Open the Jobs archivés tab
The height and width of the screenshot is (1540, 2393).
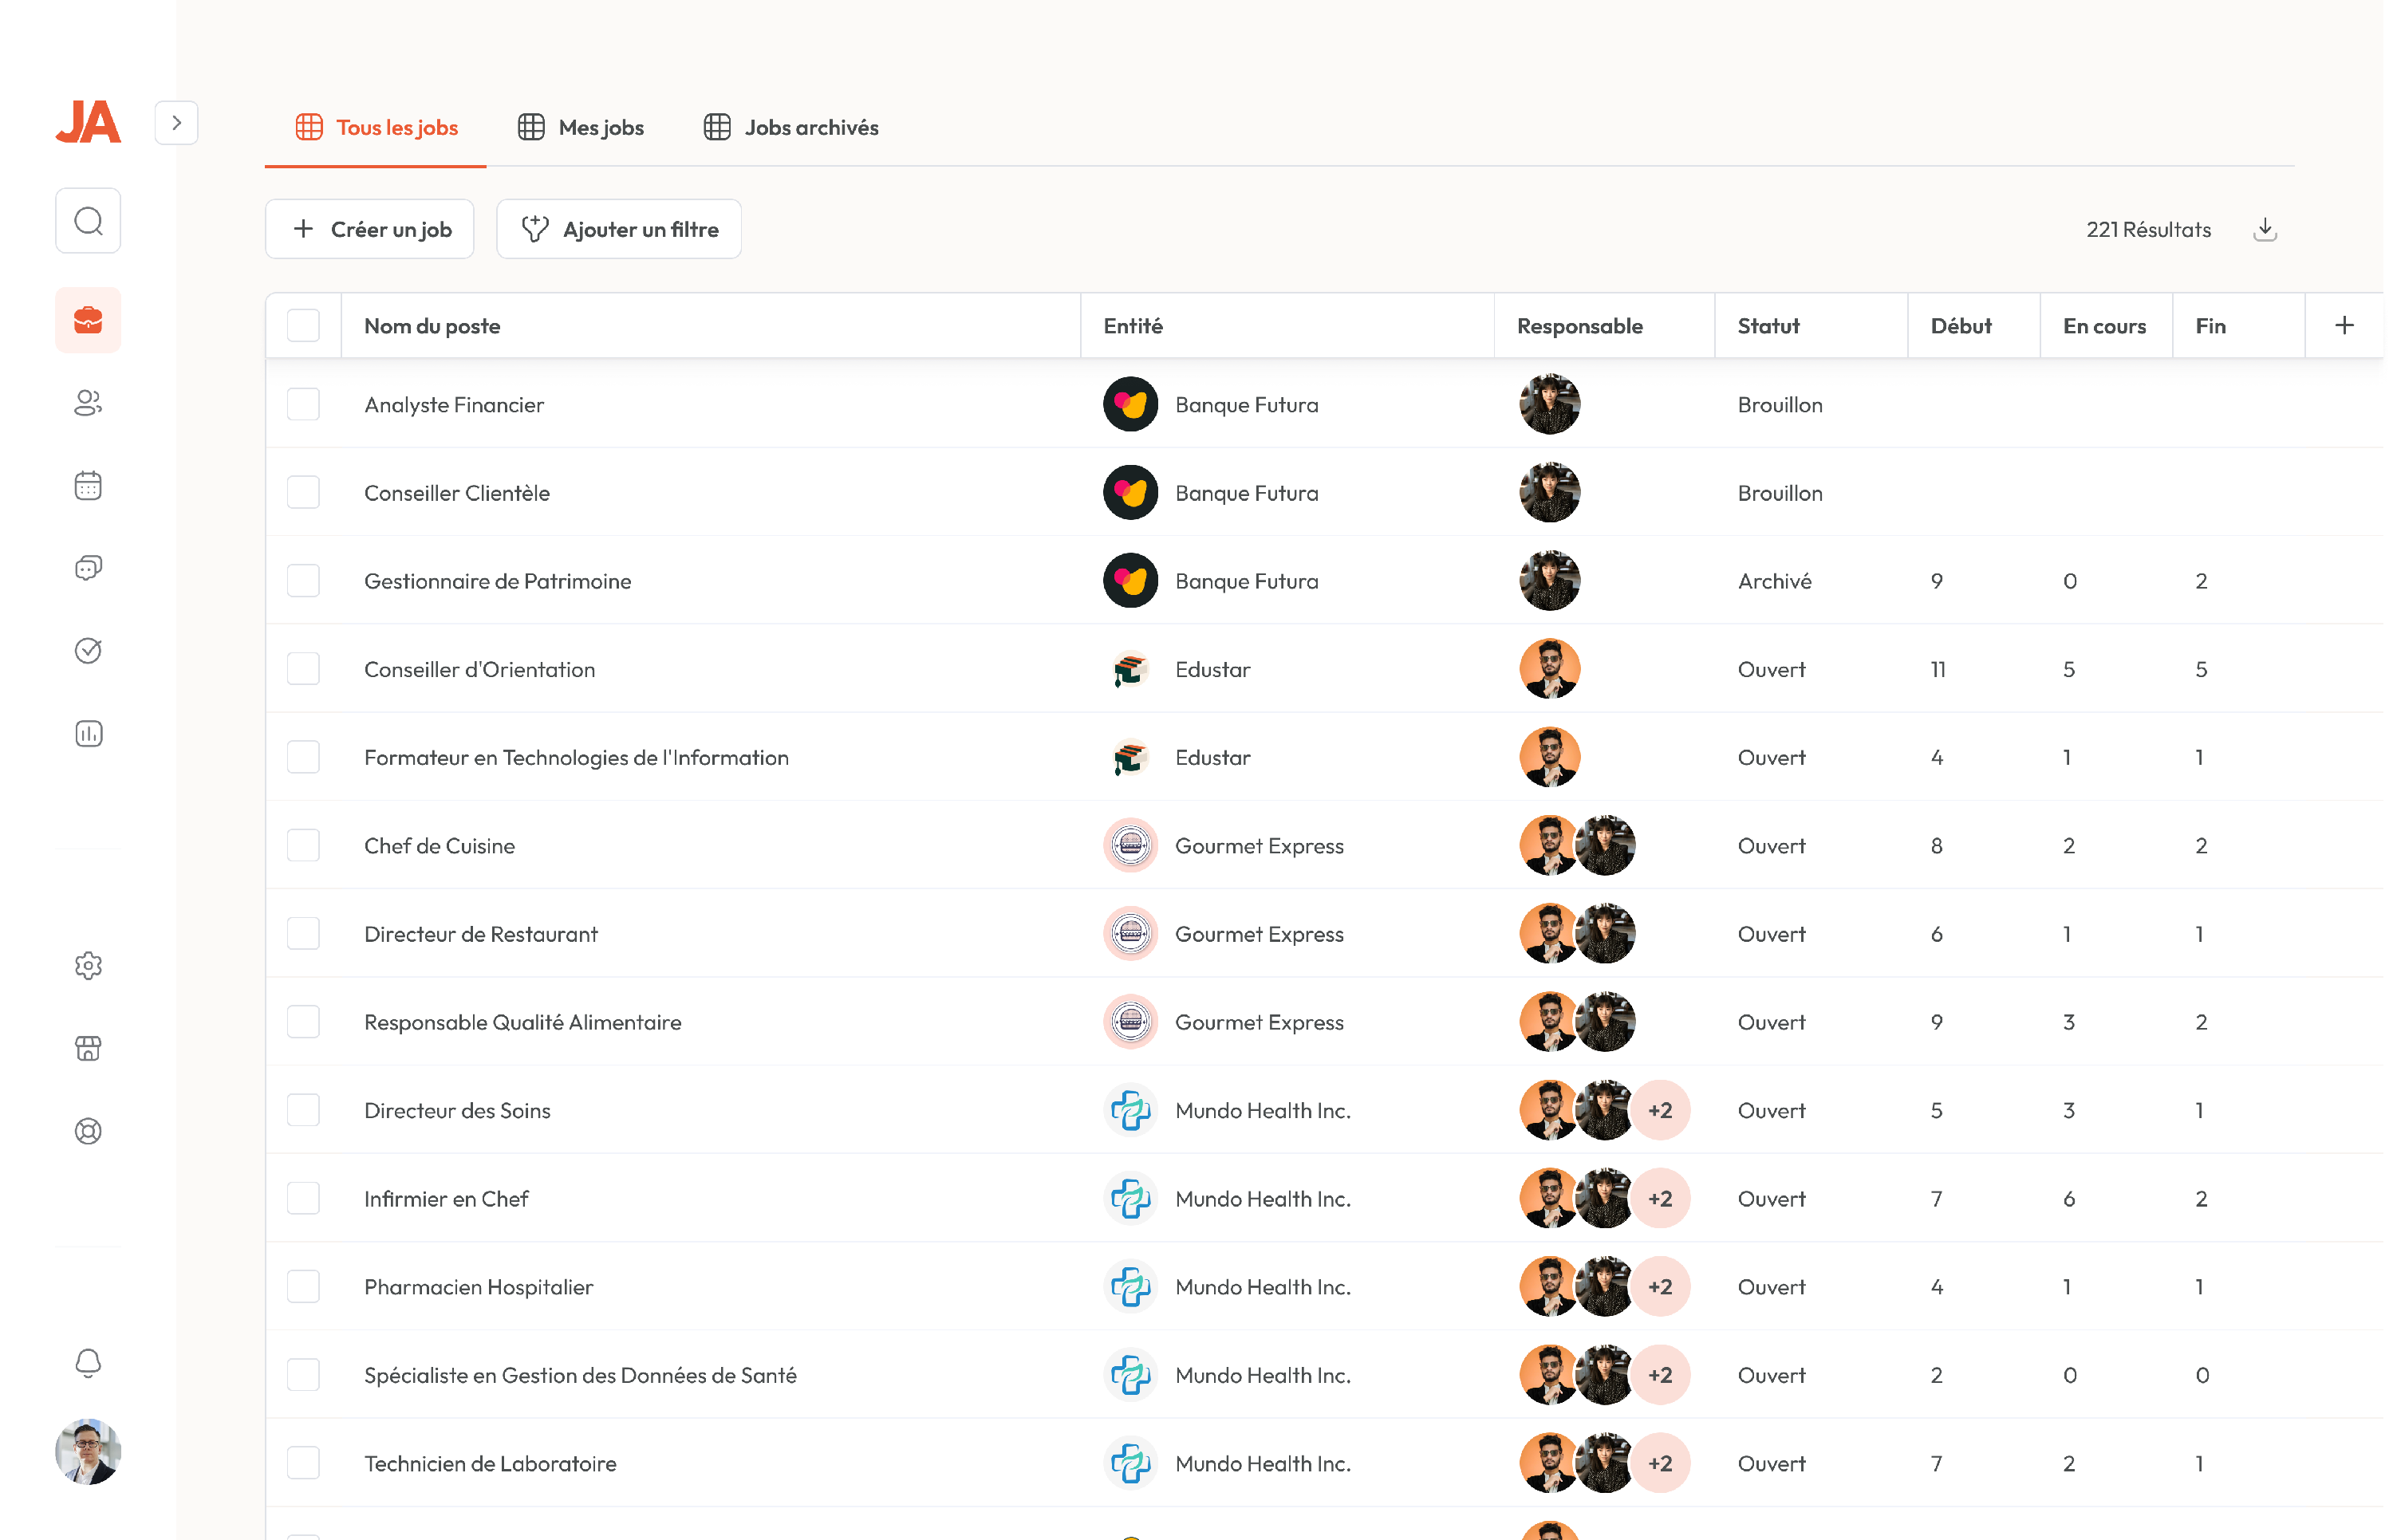click(791, 128)
